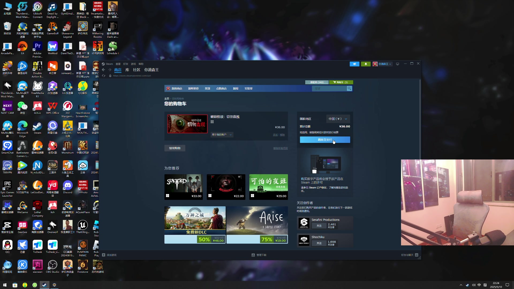Follow Serafini Productions with 关注 button

click(319, 226)
